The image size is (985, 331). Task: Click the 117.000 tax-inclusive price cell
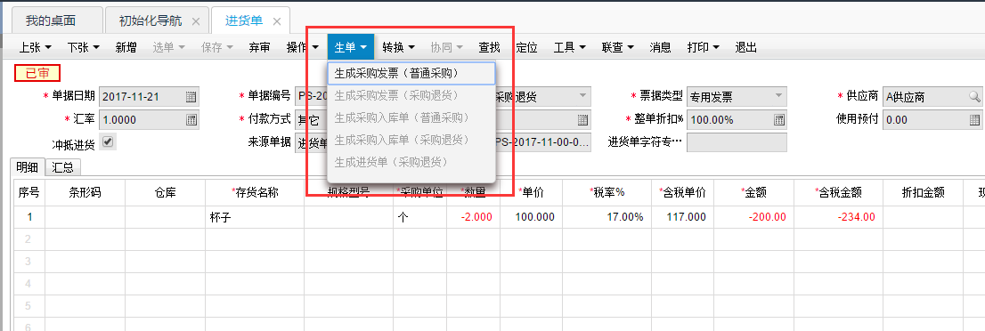point(683,217)
